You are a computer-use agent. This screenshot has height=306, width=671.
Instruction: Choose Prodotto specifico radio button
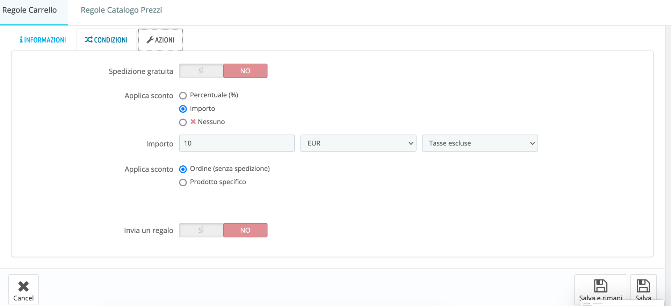pos(183,182)
